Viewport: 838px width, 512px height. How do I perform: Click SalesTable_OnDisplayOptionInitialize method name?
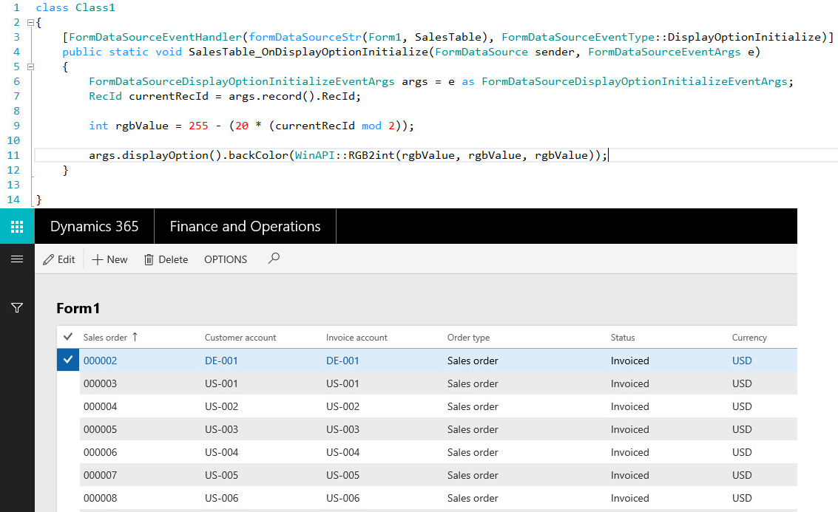308,52
